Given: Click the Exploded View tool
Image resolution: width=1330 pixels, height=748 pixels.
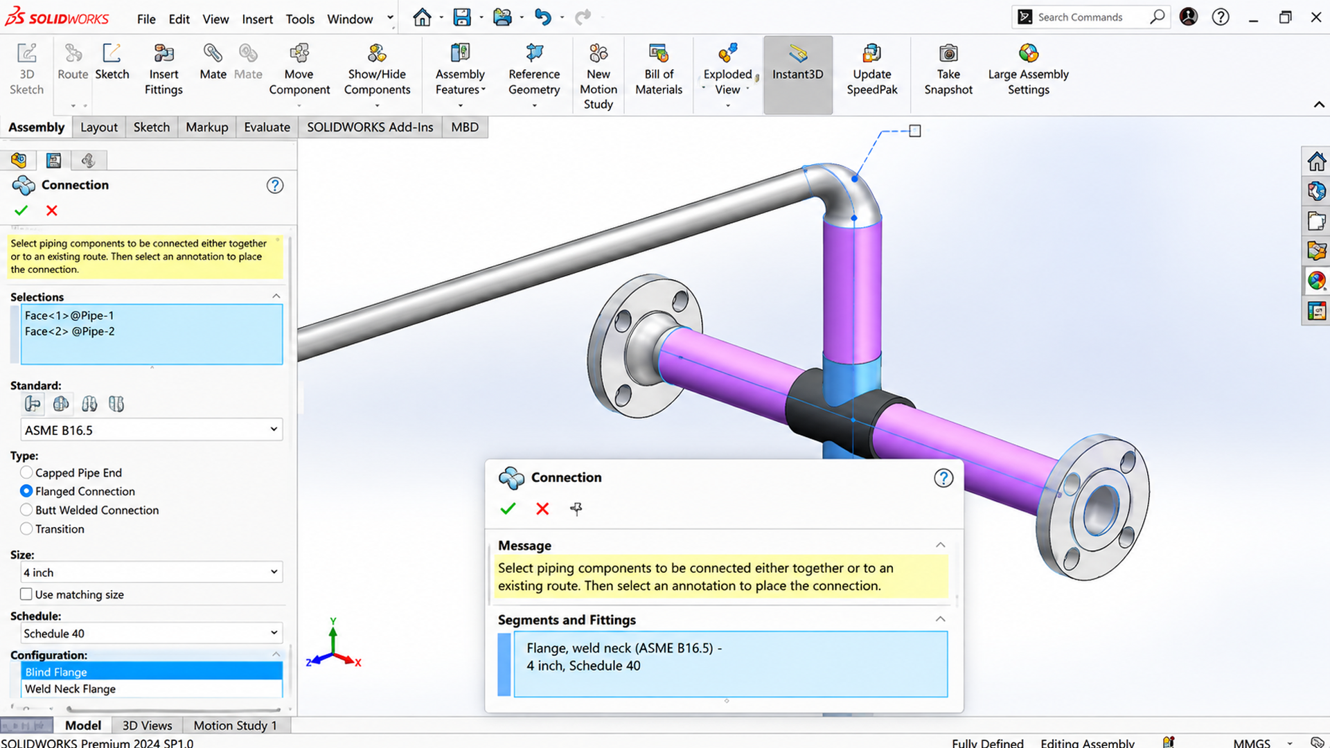Looking at the screenshot, I should tap(727, 70).
